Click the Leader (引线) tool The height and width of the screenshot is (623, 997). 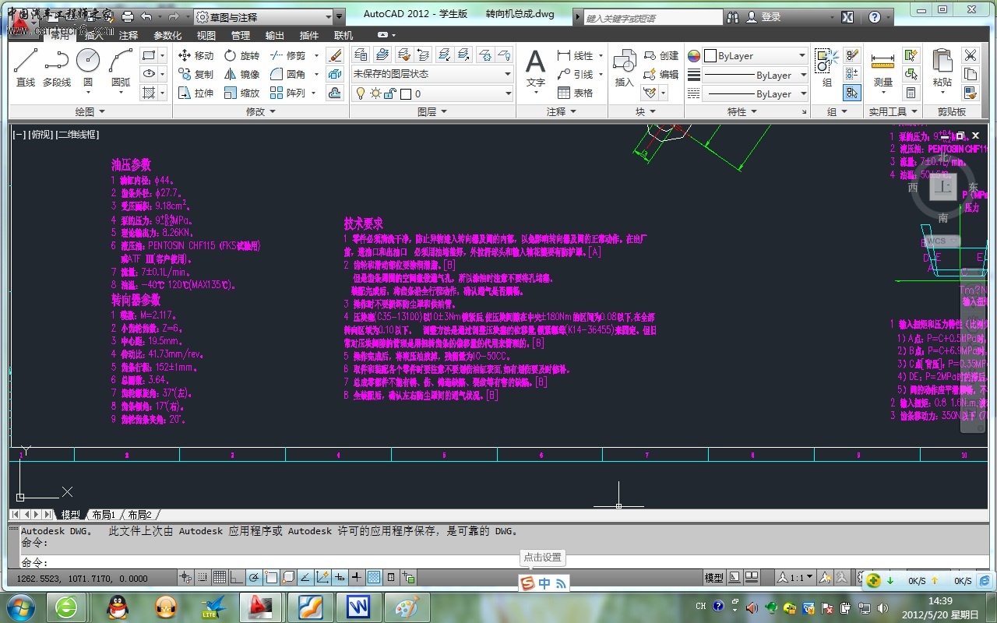click(575, 74)
